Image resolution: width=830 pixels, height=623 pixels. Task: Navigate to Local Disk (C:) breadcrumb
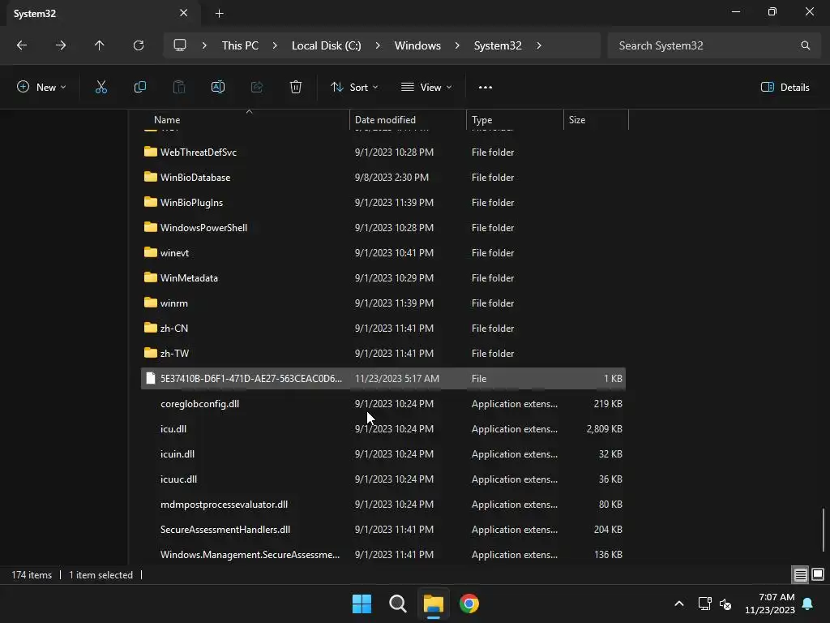pos(327,45)
